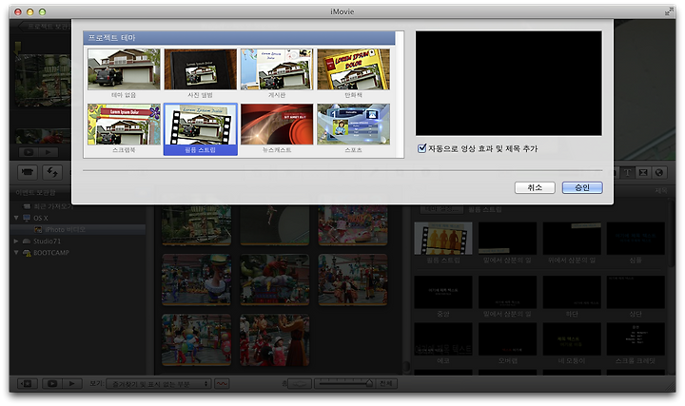This screenshot has width=685, height=406.
Task: Select clip with toy soldier float
Action: click(197, 280)
